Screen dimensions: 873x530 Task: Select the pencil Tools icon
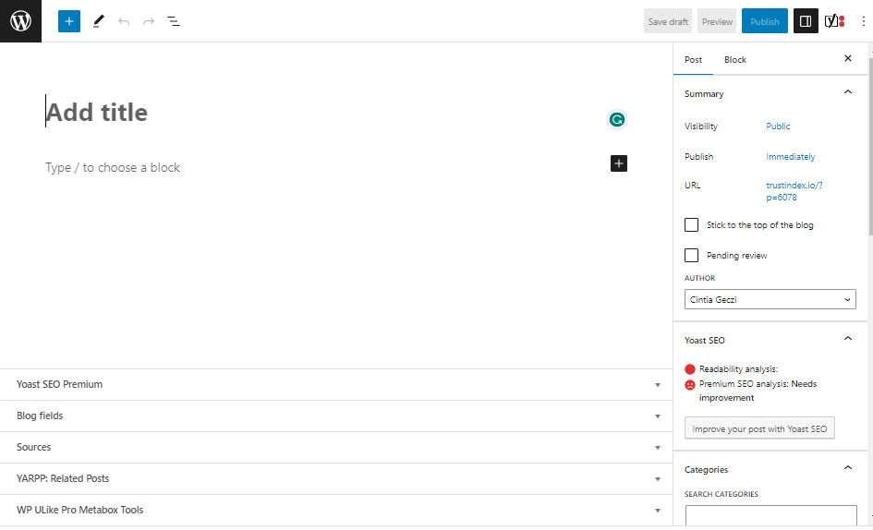tap(99, 21)
